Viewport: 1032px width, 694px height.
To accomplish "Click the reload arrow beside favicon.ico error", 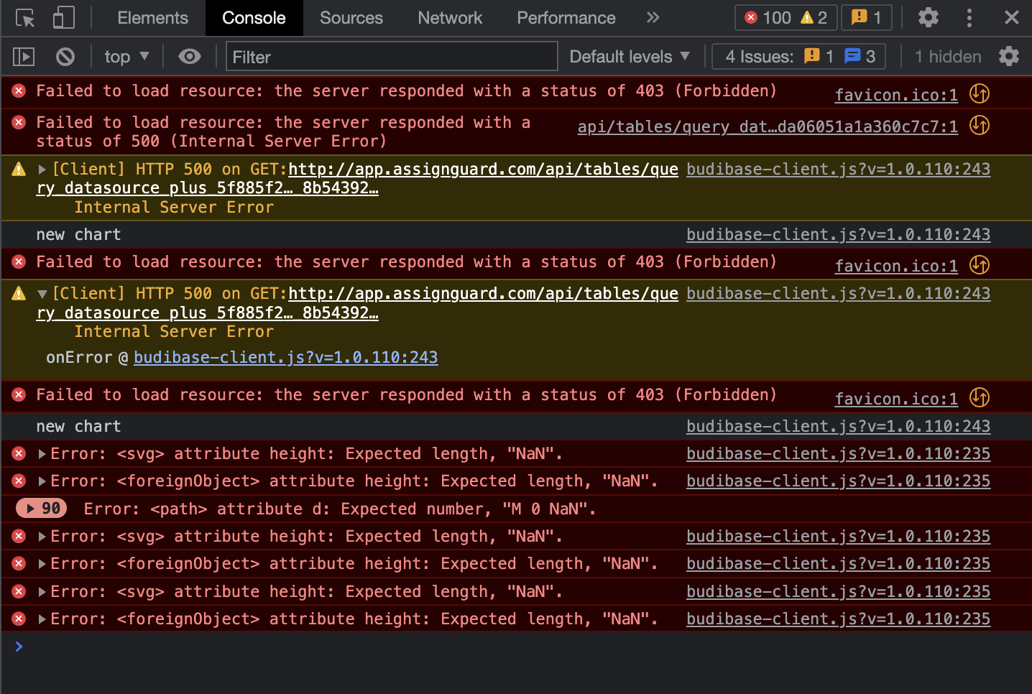I will click(x=979, y=93).
